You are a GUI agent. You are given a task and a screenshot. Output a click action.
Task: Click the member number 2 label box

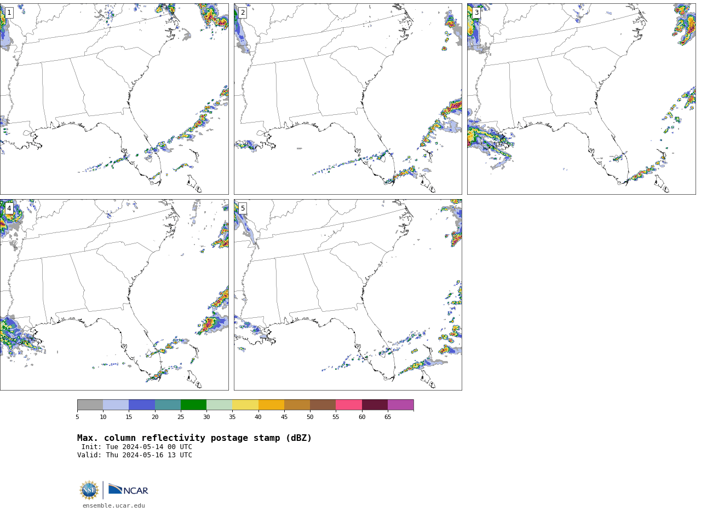tap(243, 13)
